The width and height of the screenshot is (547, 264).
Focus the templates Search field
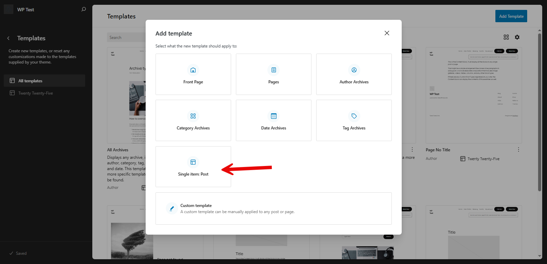click(126, 38)
